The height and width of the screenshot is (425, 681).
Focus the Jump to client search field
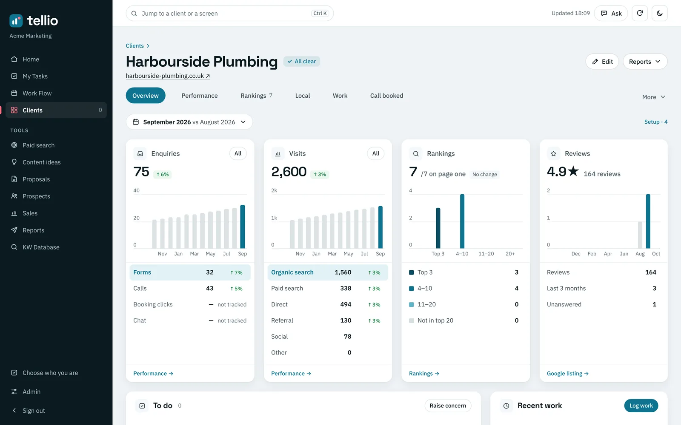(x=230, y=13)
